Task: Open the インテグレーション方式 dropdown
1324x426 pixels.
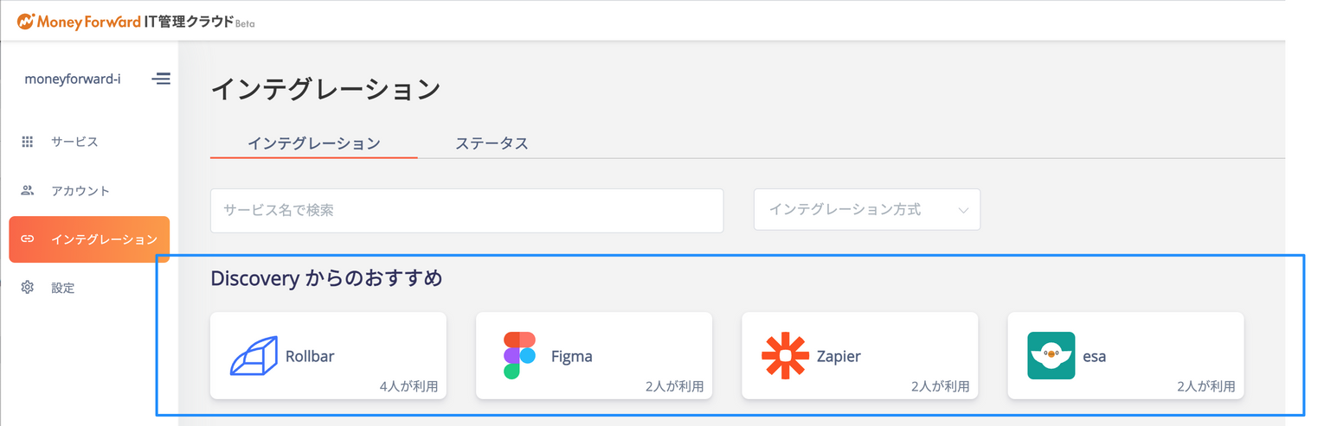Action: [867, 209]
